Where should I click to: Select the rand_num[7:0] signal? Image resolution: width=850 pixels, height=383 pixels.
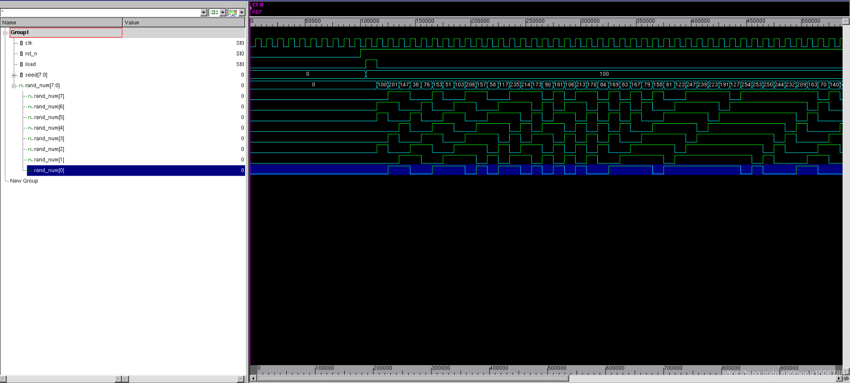(x=43, y=86)
